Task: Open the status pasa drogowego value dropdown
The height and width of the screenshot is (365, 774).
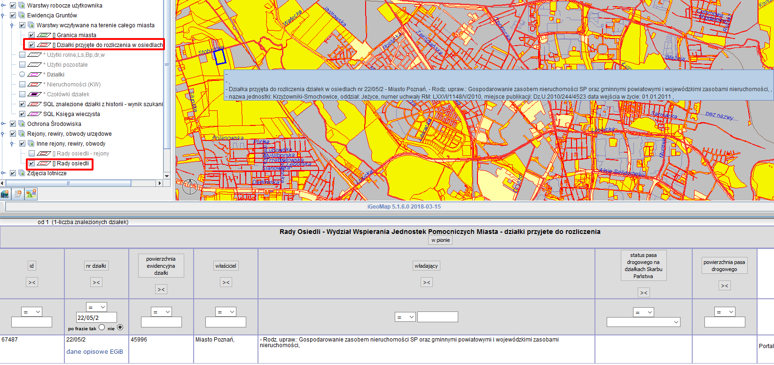Action: [643, 322]
